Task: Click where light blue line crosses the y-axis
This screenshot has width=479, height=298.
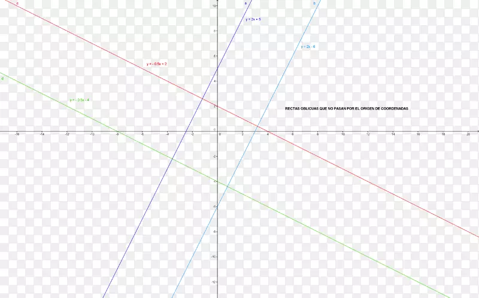Action: [x=217, y=206]
